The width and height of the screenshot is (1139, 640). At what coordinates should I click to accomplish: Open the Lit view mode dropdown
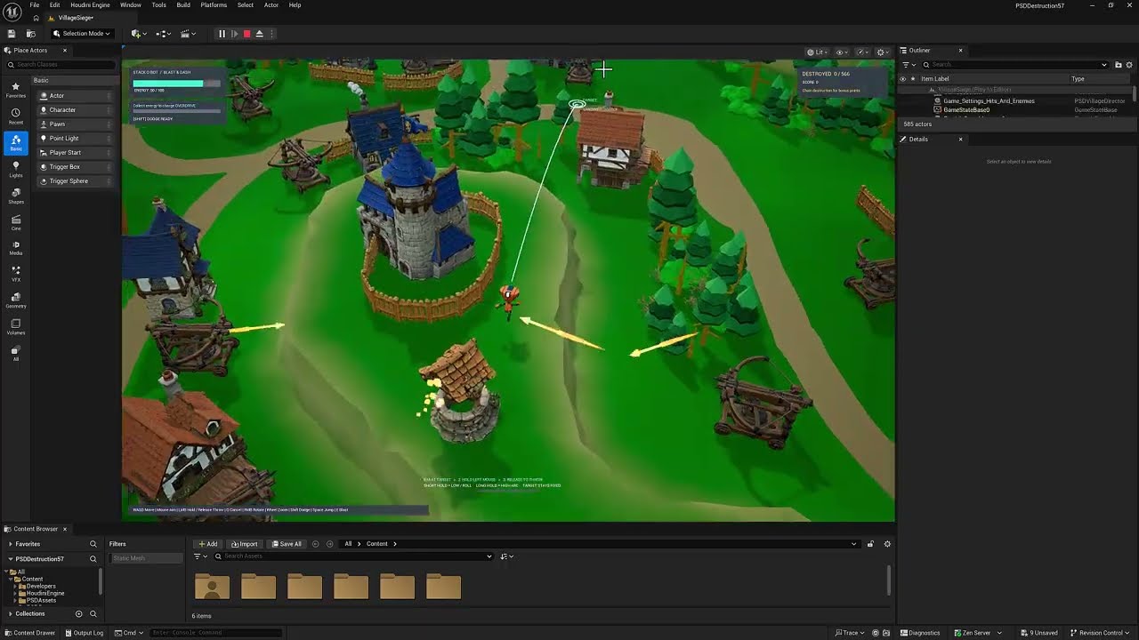point(816,52)
